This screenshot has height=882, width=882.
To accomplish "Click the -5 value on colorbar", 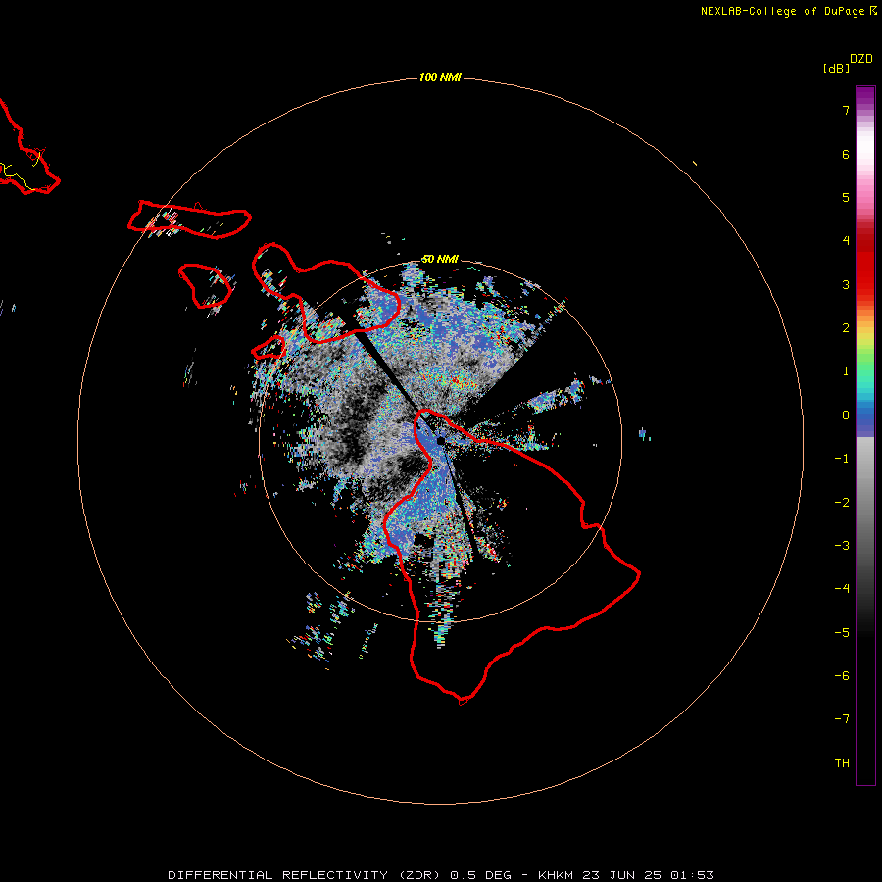I will [842, 633].
